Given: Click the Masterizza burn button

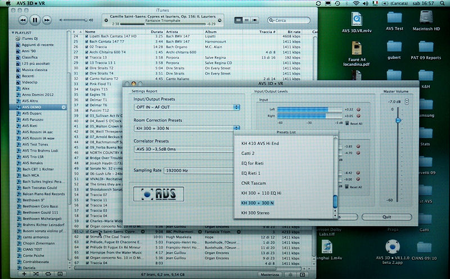Looking at the screenshot, I should pyautogui.click(x=270, y=275).
